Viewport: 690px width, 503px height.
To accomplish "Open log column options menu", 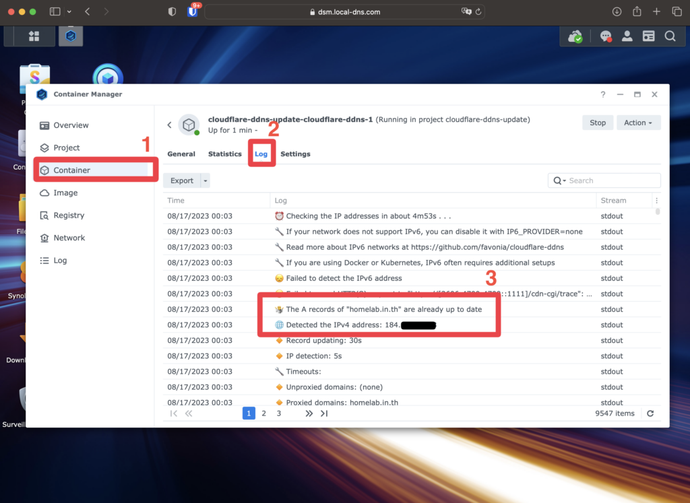I will click(x=657, y=201).
